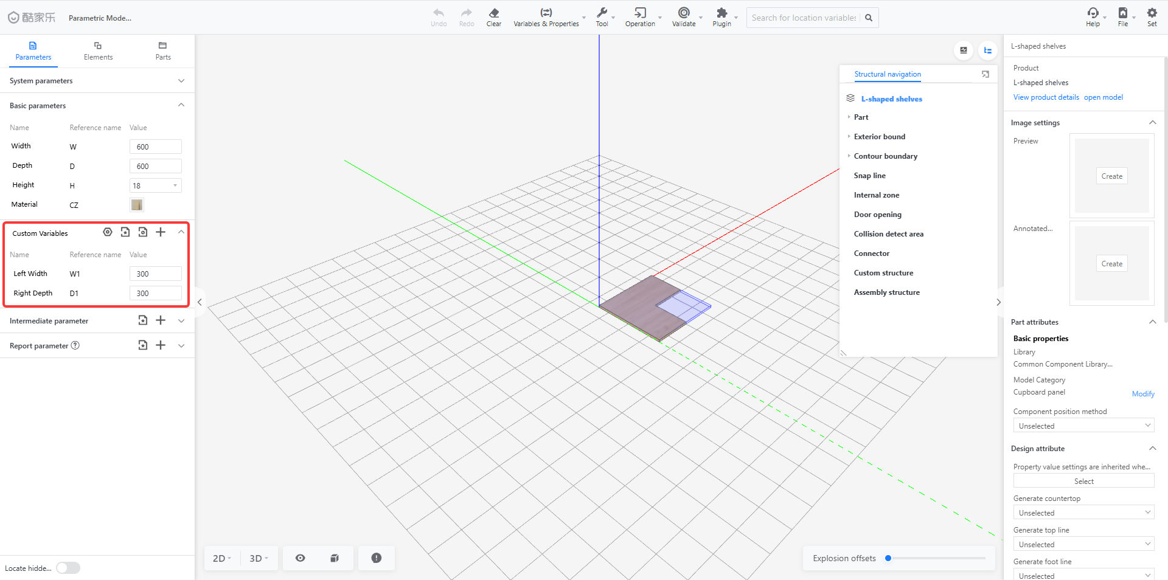Open the Help headset menu
This screenshot has height=580, width=1168.
1093,13
